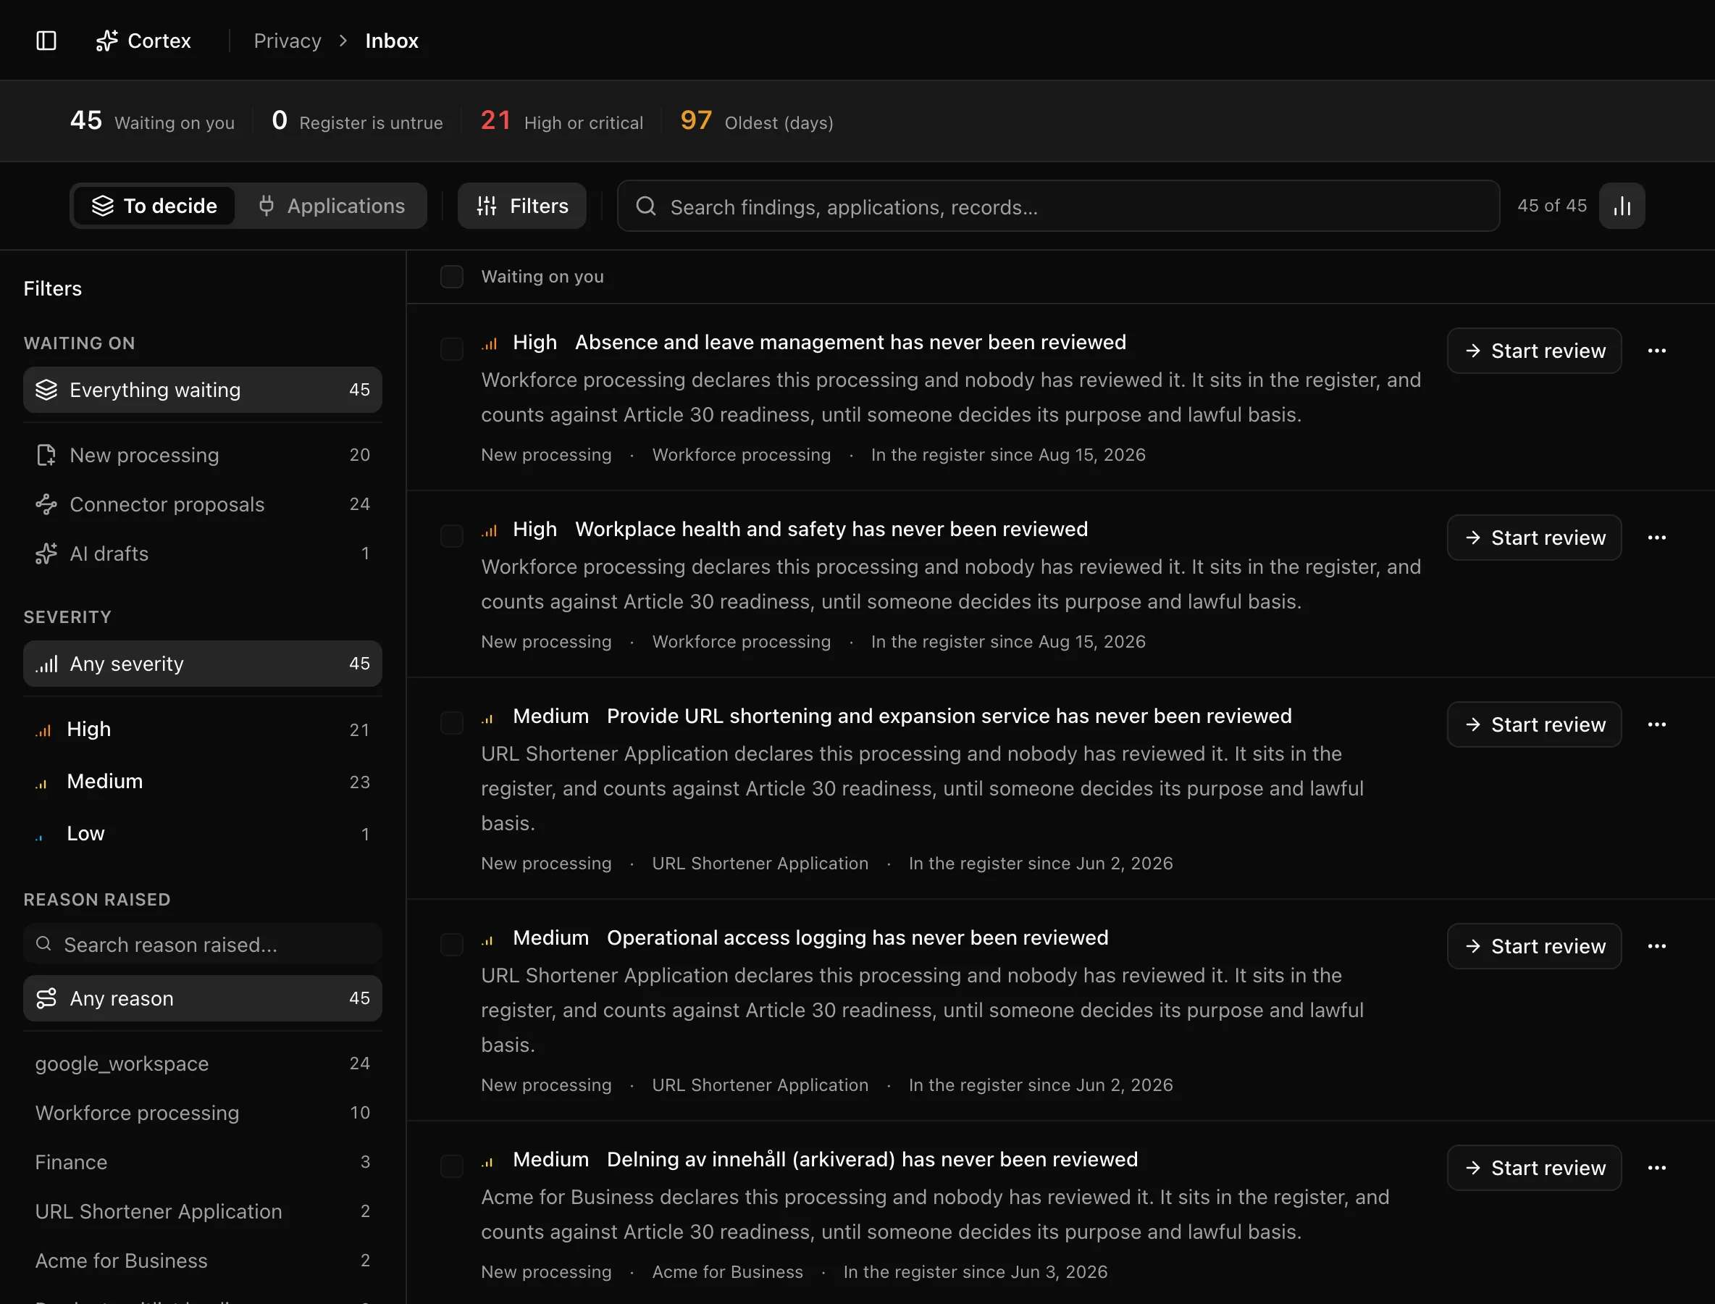Click the magnifier in Search reason raised
Viewport: 1715px width, 1304px height.
tap(43, 944)
